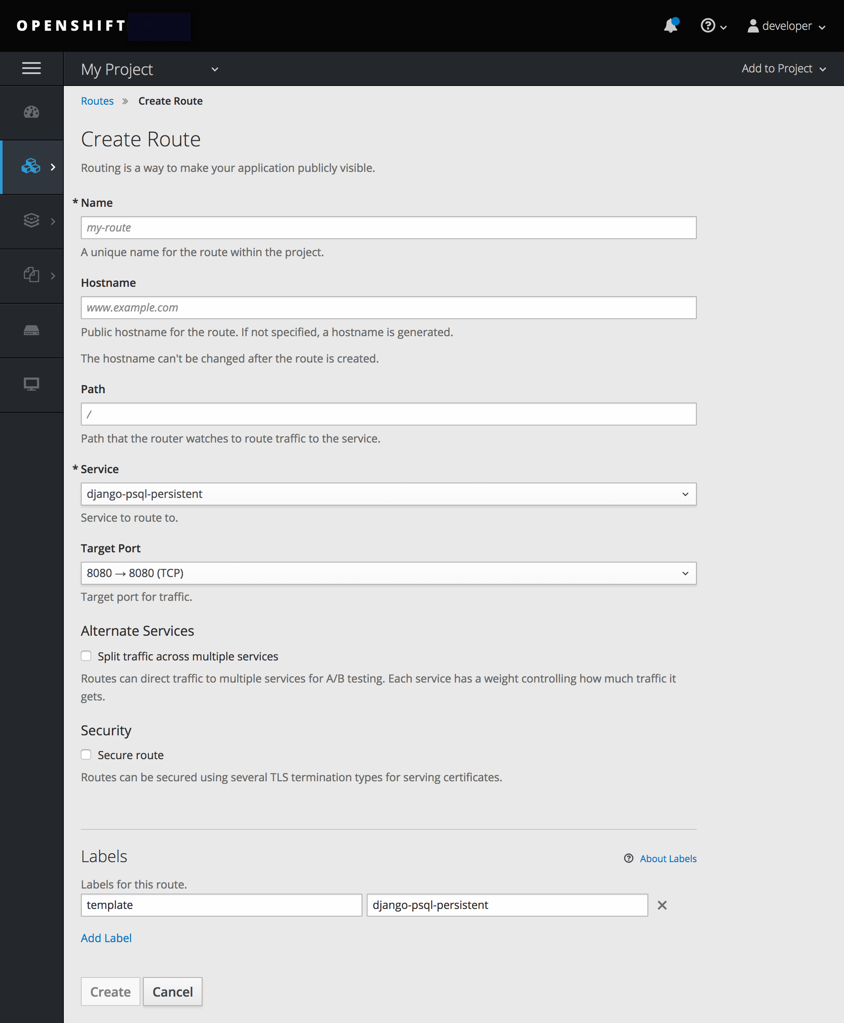844x1023 pixels.
Task: Click the builds panel icon
Action: pyautogui.click(x=31, y=220)
